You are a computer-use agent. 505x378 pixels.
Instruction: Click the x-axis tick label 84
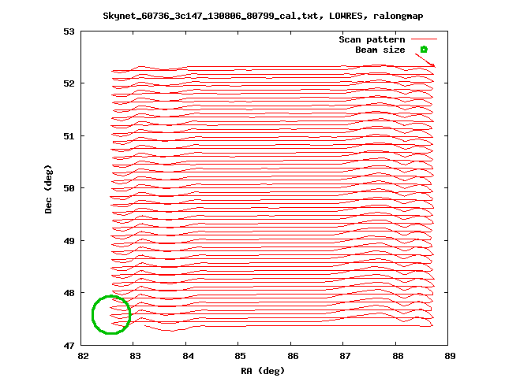[x=188, y=356]
